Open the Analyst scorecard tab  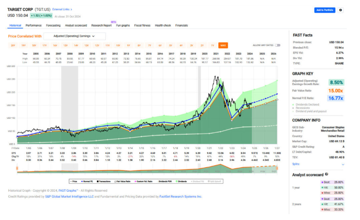tap(76, 25)
